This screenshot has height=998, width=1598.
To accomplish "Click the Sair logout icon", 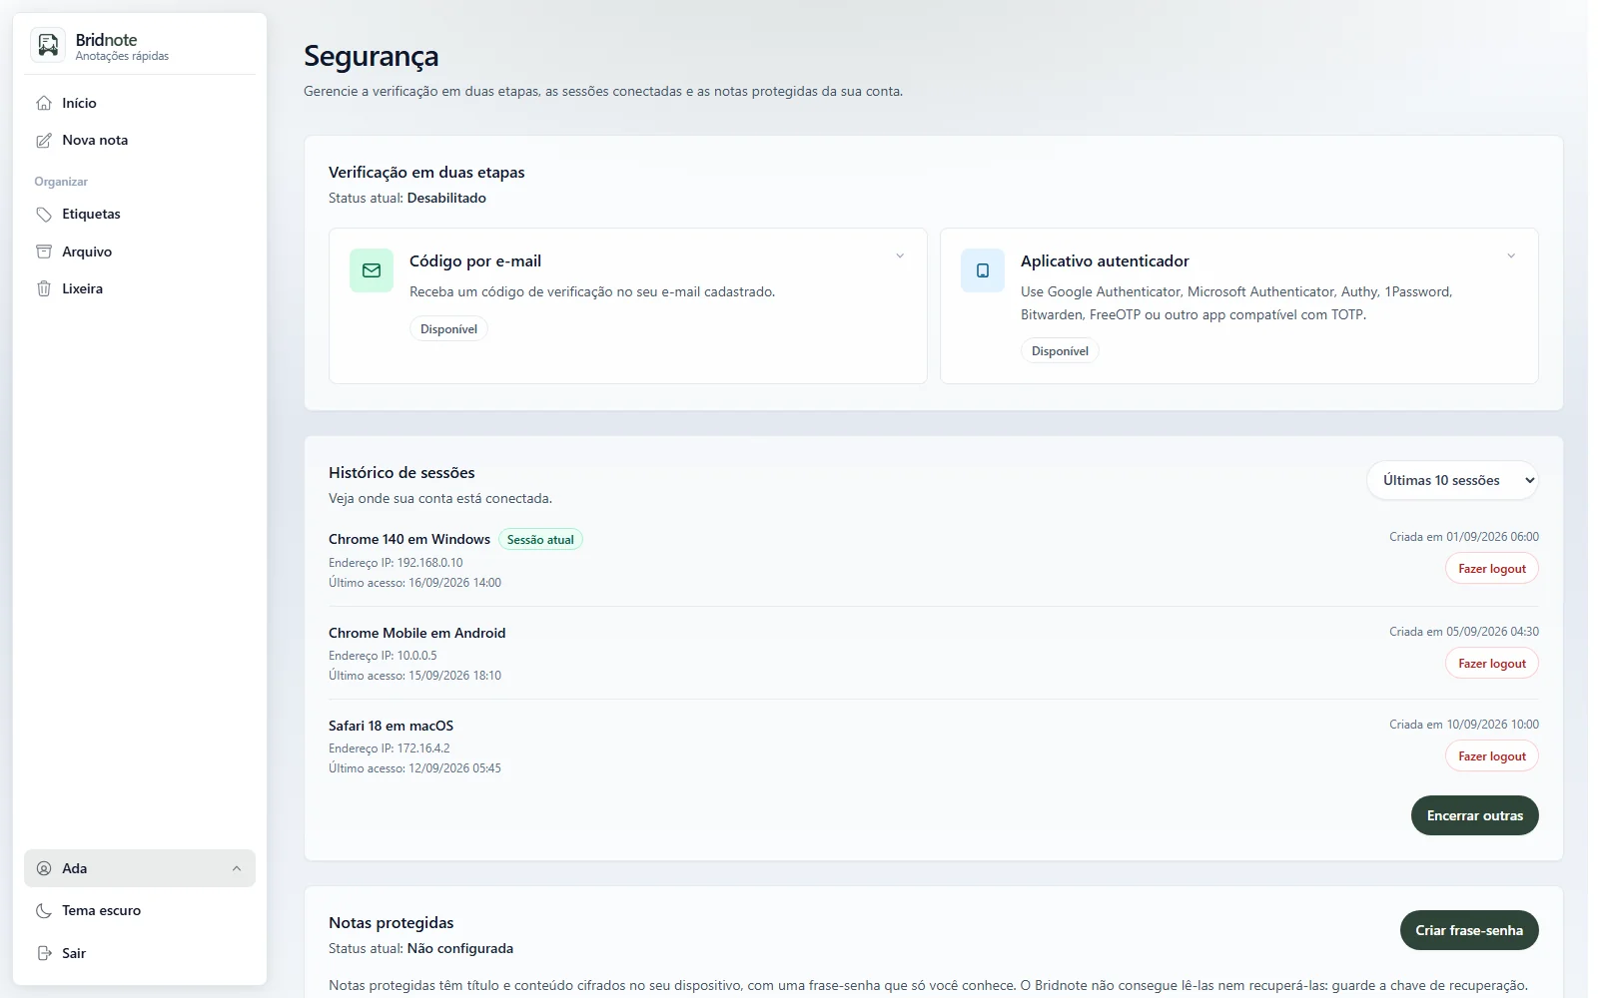I will [44, 953].
